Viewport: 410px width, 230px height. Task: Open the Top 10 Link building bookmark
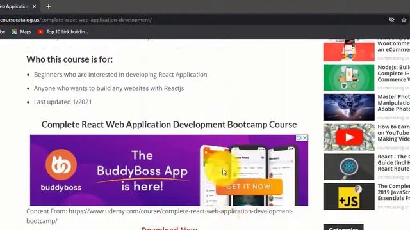(x=63, y=32)
